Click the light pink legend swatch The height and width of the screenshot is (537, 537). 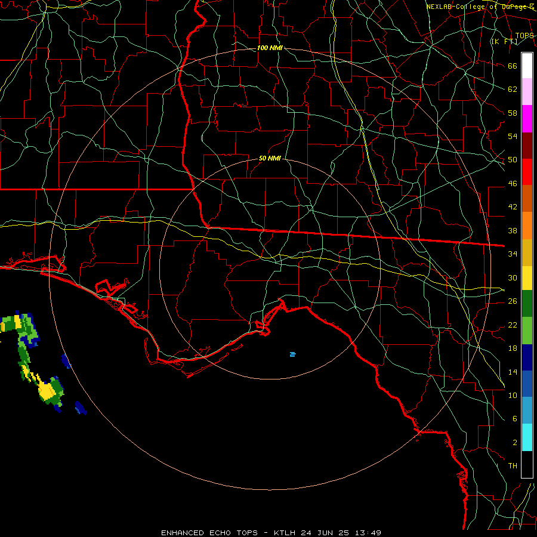click(527, 92)
